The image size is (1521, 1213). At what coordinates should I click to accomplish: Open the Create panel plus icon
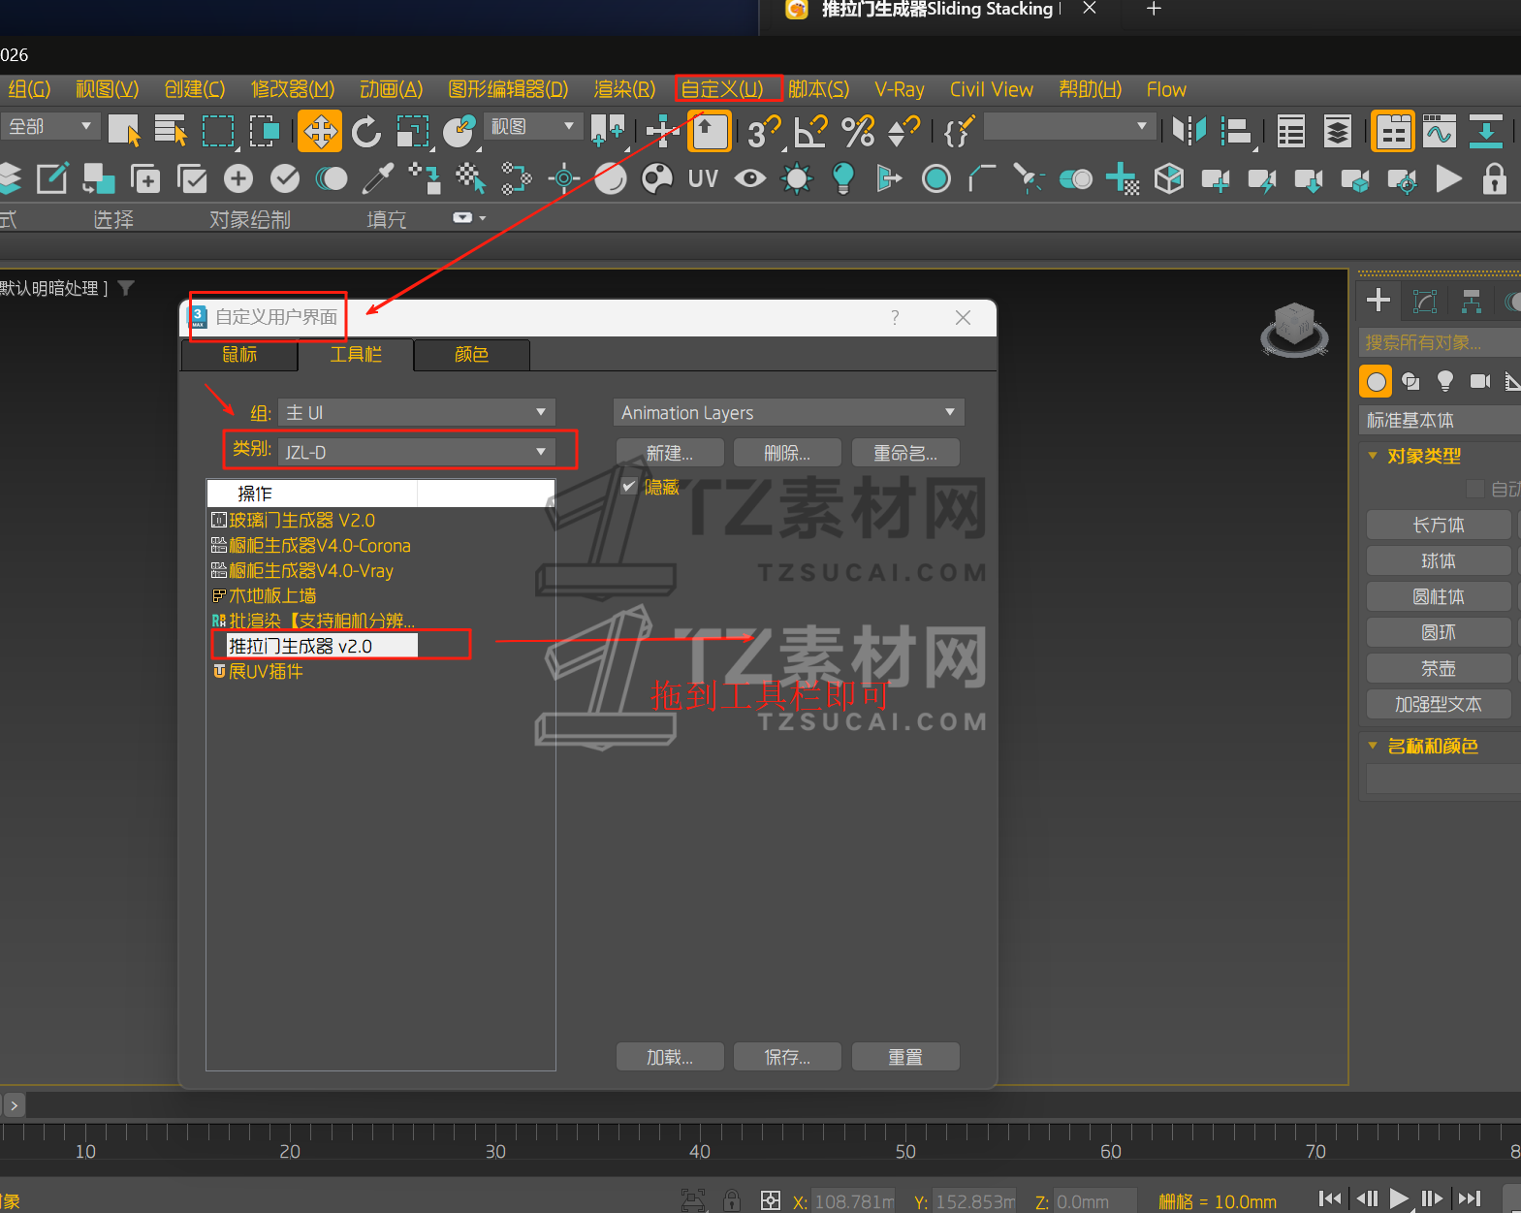click(1378, 301)
